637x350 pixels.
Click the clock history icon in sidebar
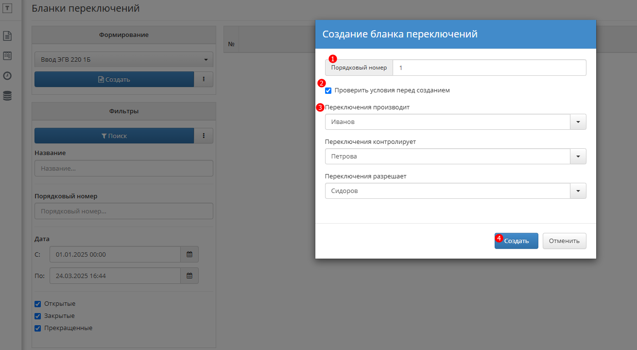coord(7,76)
